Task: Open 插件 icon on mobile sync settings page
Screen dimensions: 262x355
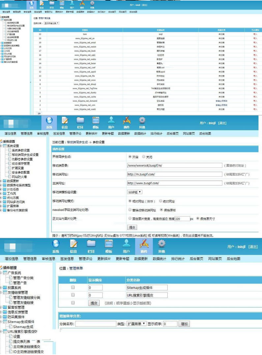Action: click(x=127, y=122)
